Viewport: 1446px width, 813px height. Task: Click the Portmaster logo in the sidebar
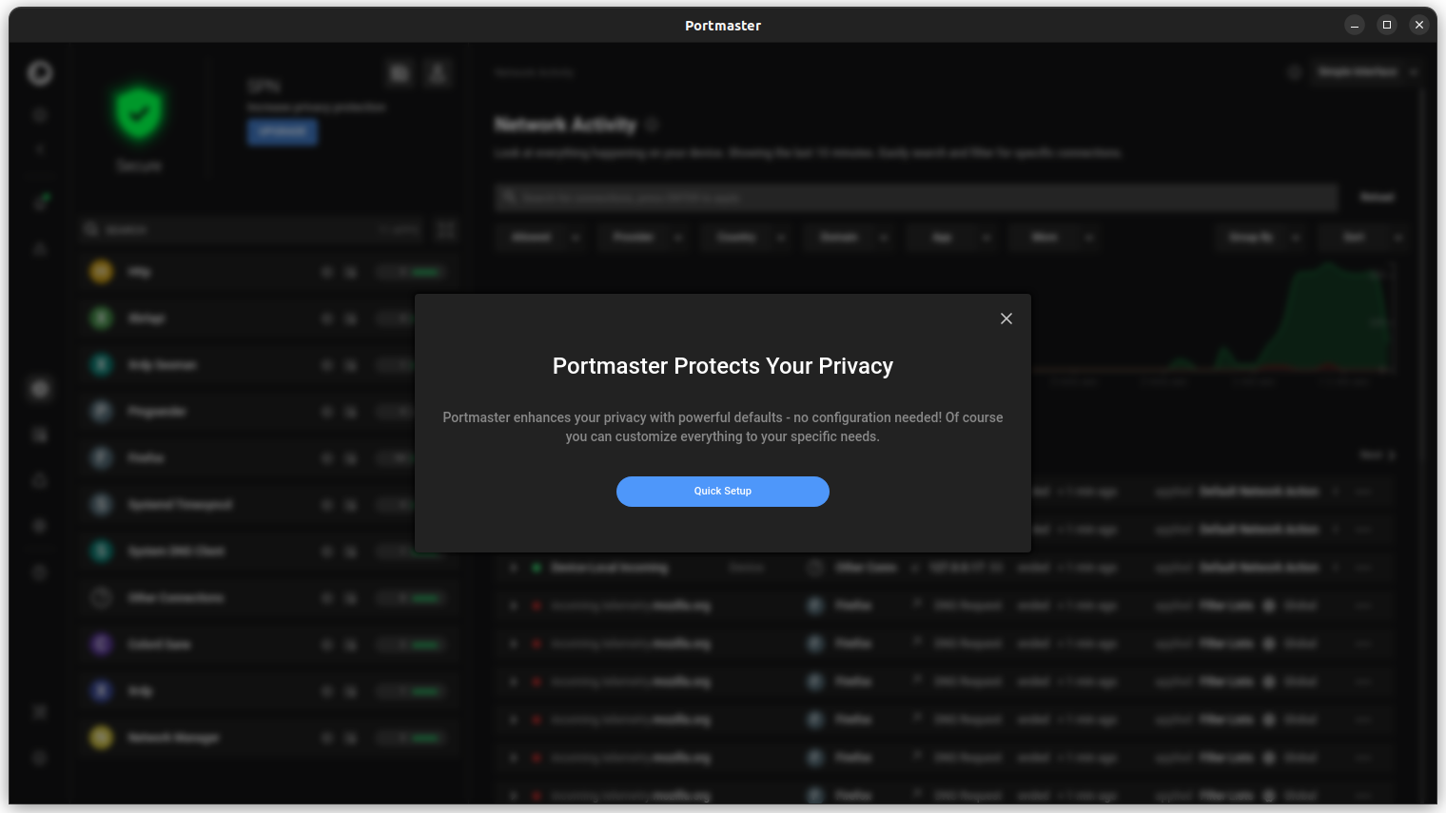(40, 73)
